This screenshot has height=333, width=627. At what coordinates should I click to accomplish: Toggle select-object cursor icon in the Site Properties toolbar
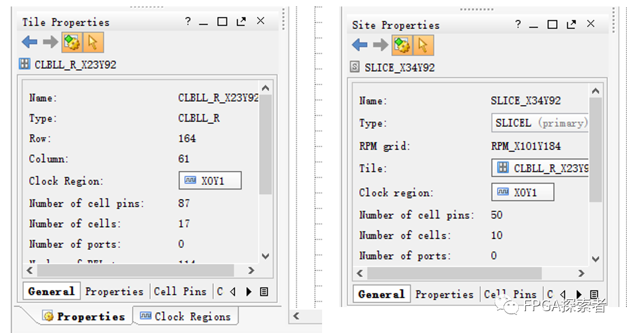[x=424, y=45]
